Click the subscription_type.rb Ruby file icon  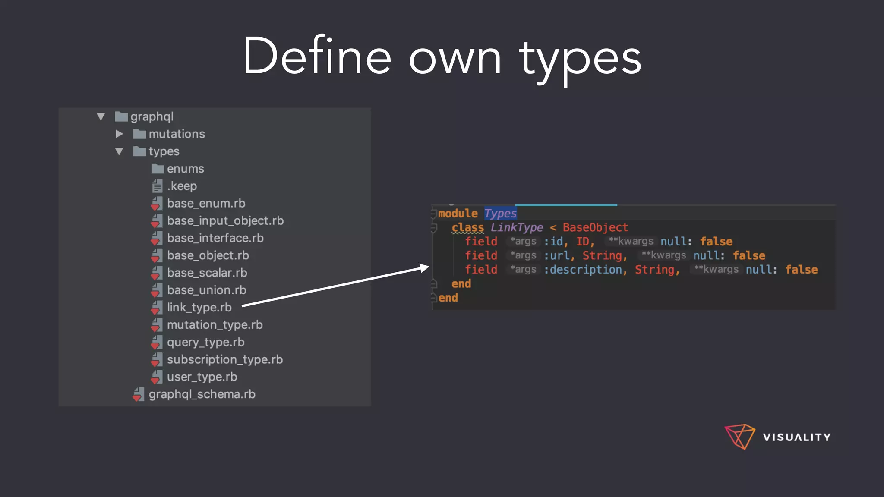tap(157, 359)
